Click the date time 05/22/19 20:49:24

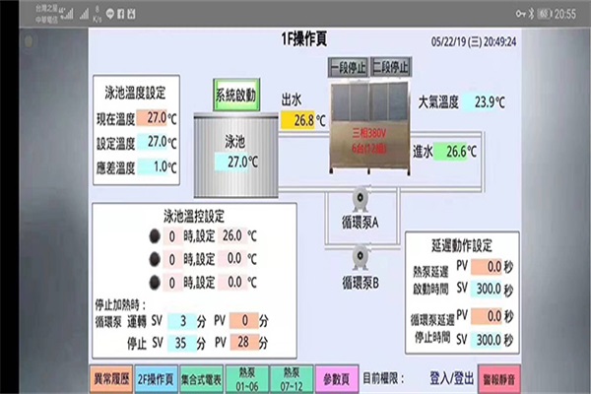coord(474,41)
